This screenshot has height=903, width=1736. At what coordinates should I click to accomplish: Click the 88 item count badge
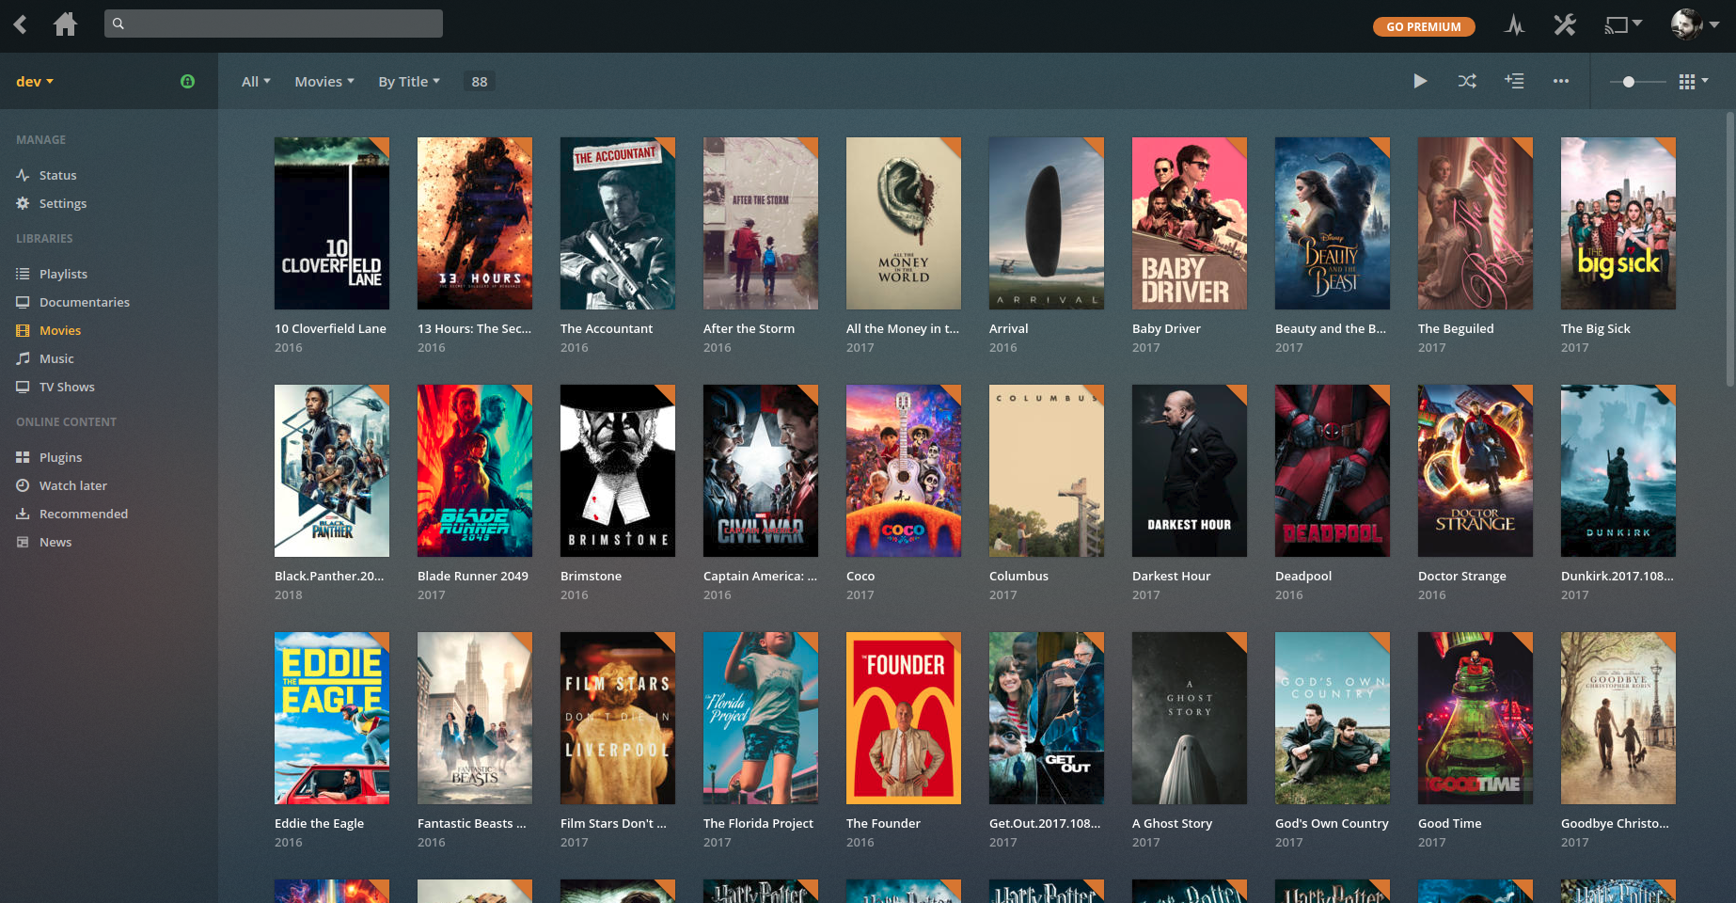480,82
